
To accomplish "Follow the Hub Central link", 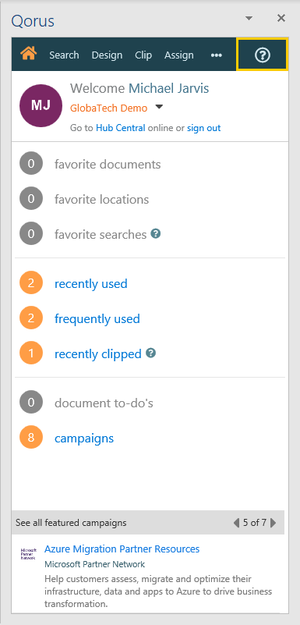I will pos(121,128).
